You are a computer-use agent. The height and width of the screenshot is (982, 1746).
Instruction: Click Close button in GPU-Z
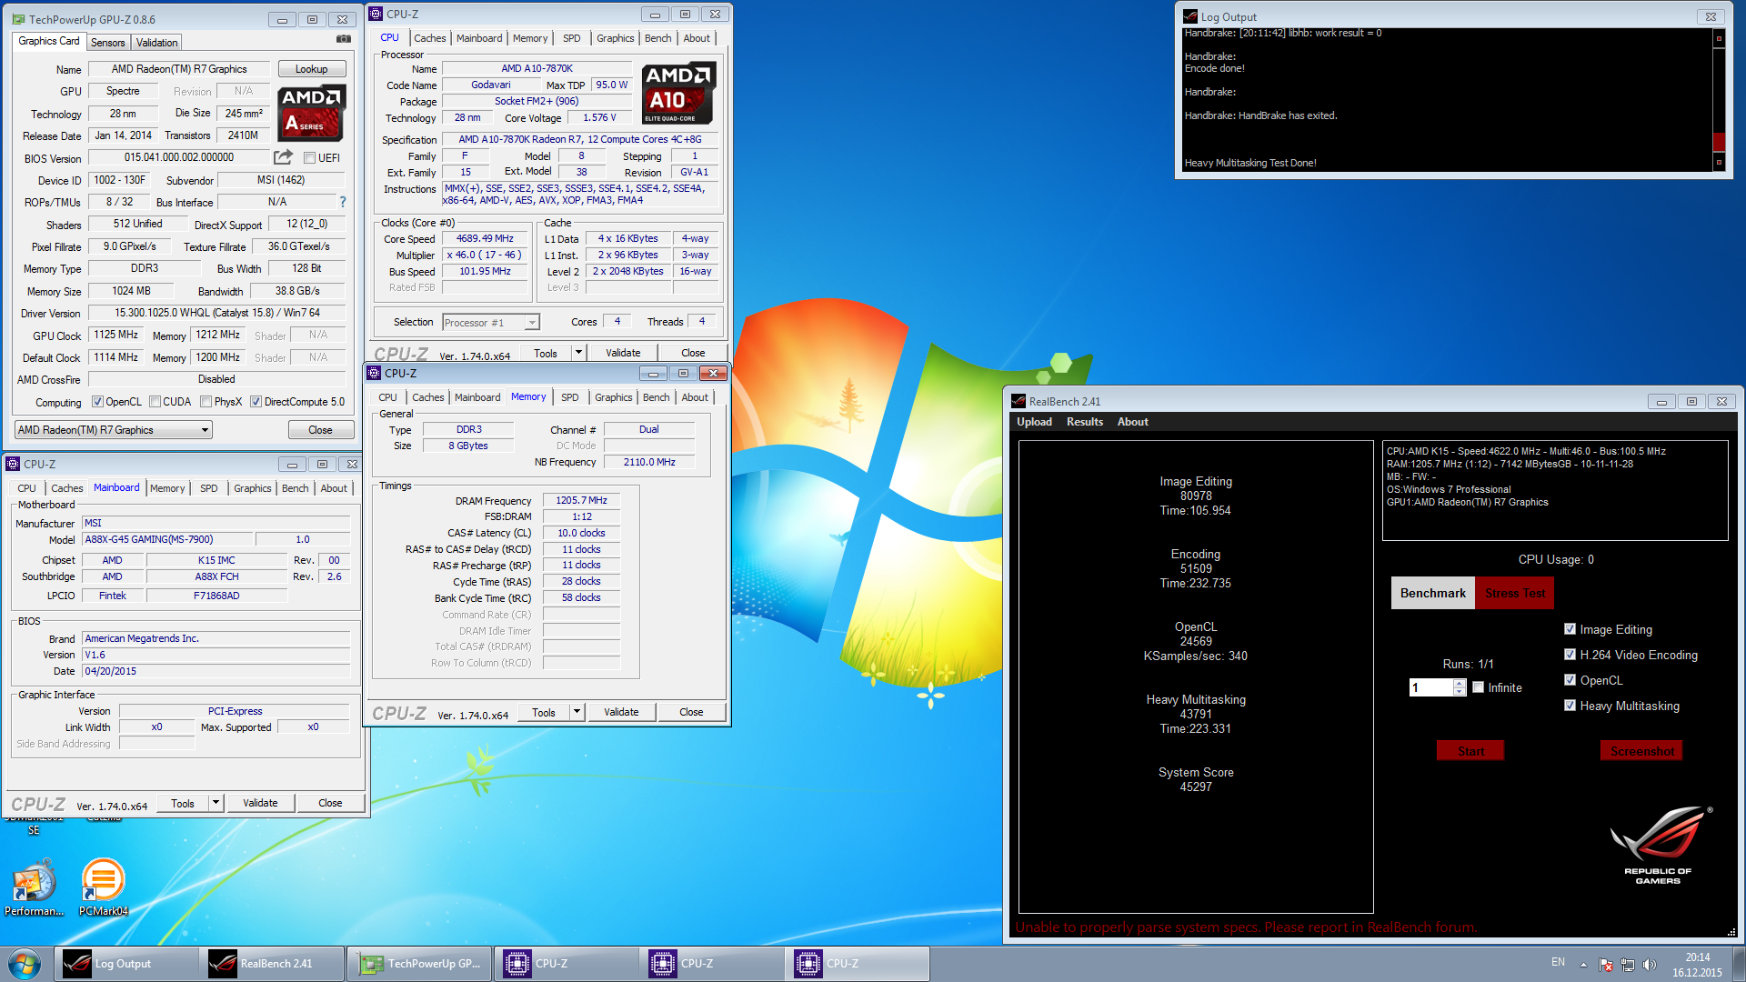tap(320, 430)
